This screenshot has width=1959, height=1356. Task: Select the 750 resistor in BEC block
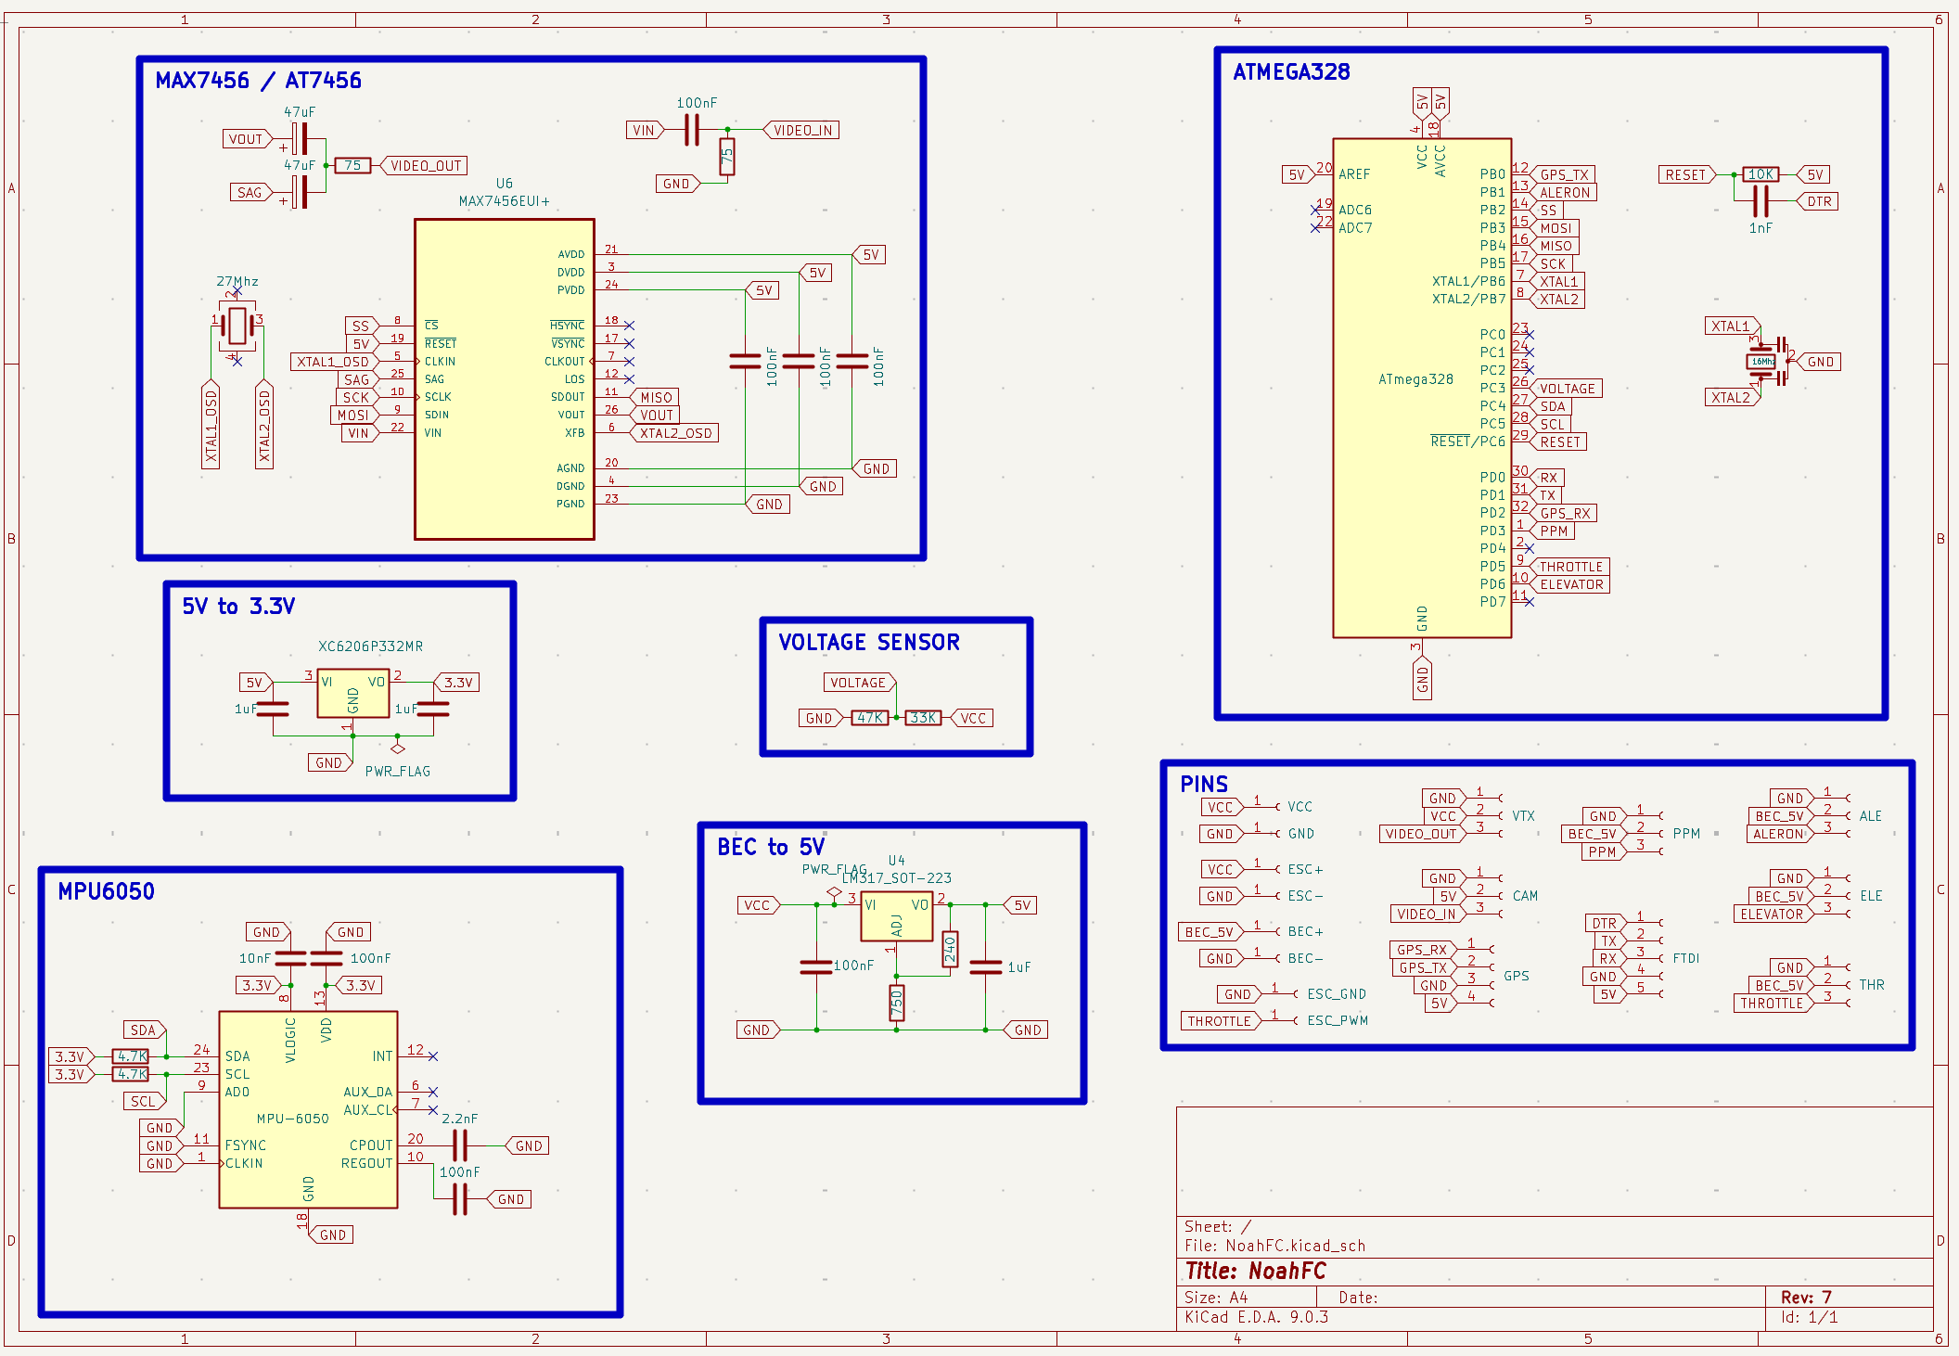[x=897, y=1003]
